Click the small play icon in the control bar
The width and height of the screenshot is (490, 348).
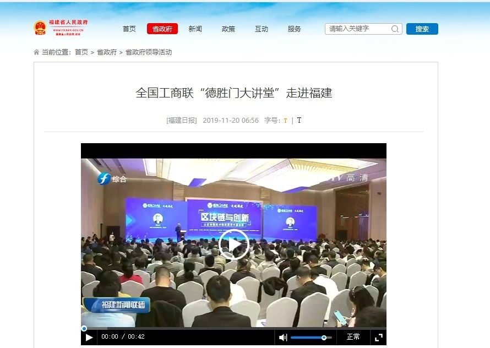click(89, 338)
